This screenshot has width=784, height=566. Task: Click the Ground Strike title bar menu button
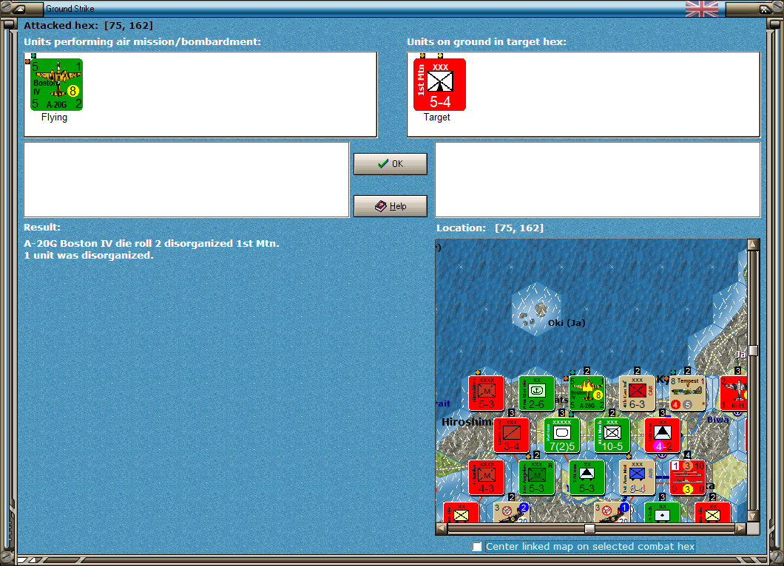[20, 8]
